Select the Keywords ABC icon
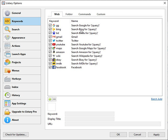The height and width of the screenshot is (140, 168). [7, 21]
